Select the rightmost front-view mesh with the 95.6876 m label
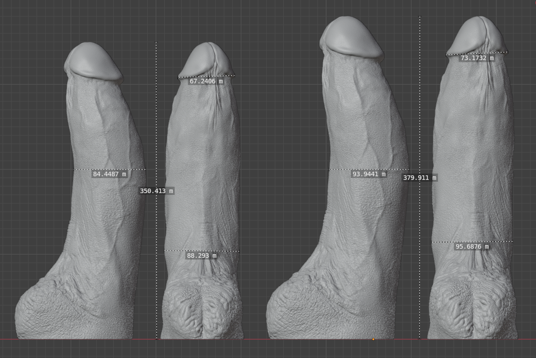 474,178
